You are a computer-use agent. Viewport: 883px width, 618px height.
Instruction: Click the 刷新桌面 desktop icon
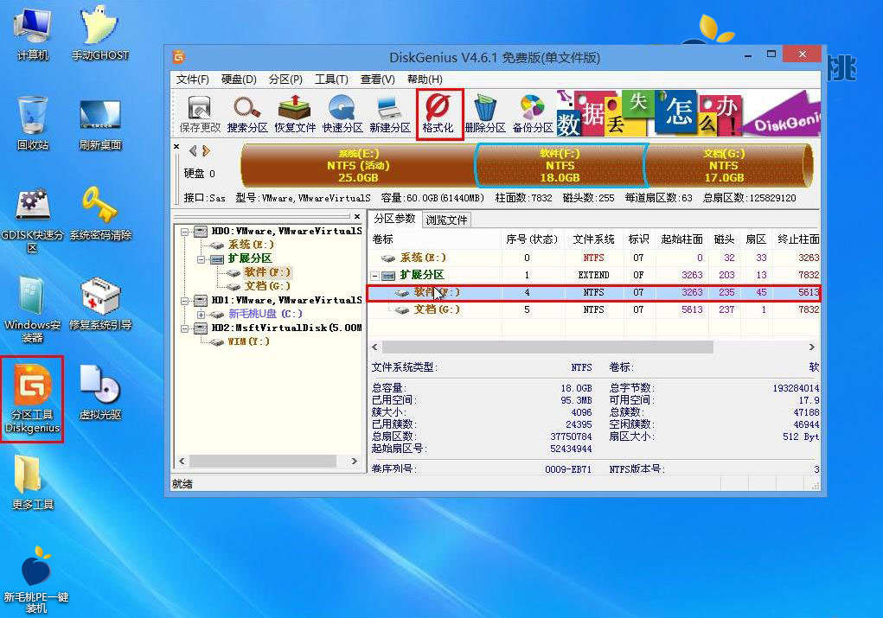click(99, 125)
